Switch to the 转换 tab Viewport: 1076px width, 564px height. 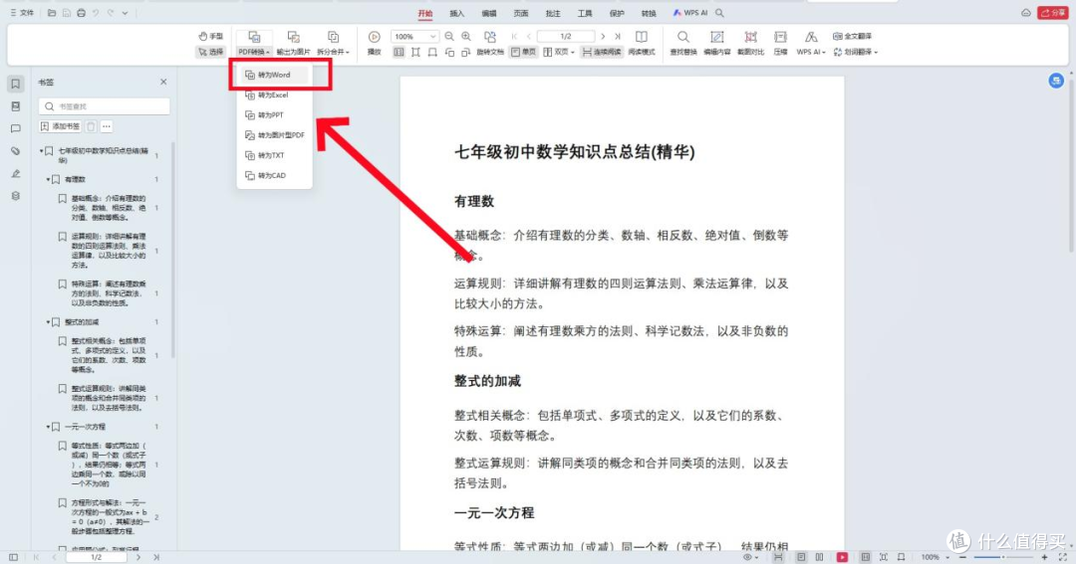coord(649,13)
